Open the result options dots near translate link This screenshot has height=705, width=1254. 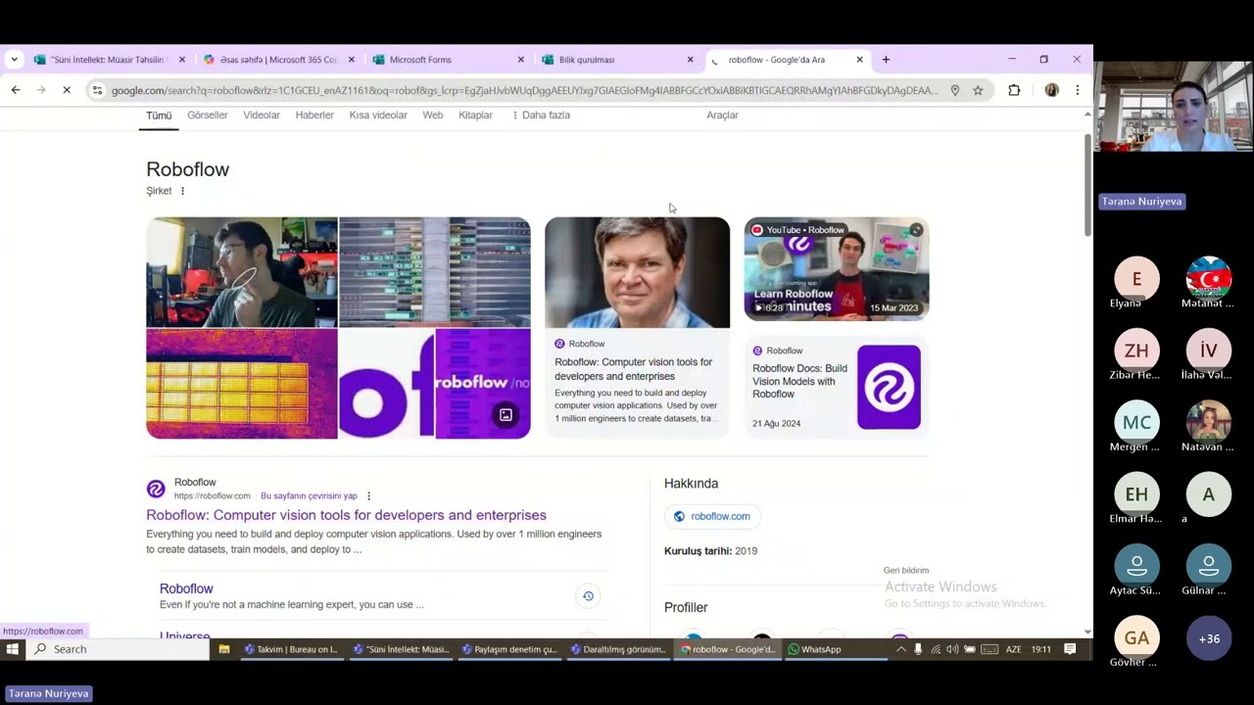(368, 496)
